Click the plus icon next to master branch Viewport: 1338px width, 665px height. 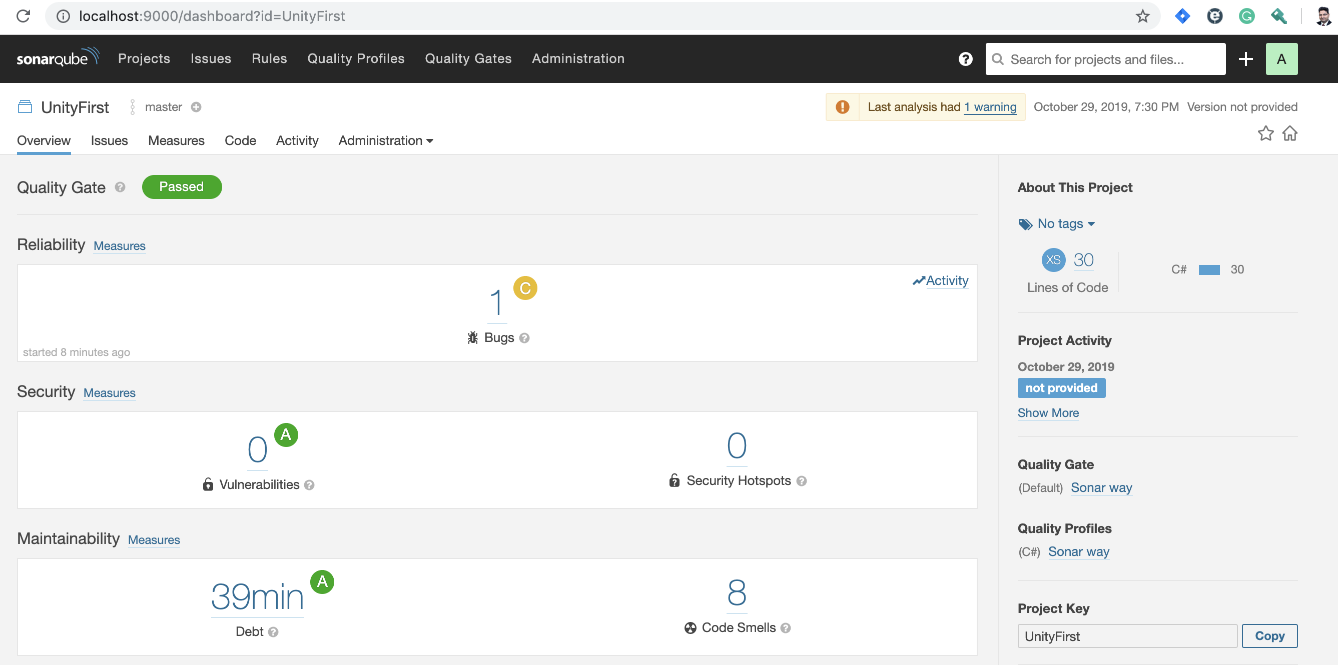point(196,107)
